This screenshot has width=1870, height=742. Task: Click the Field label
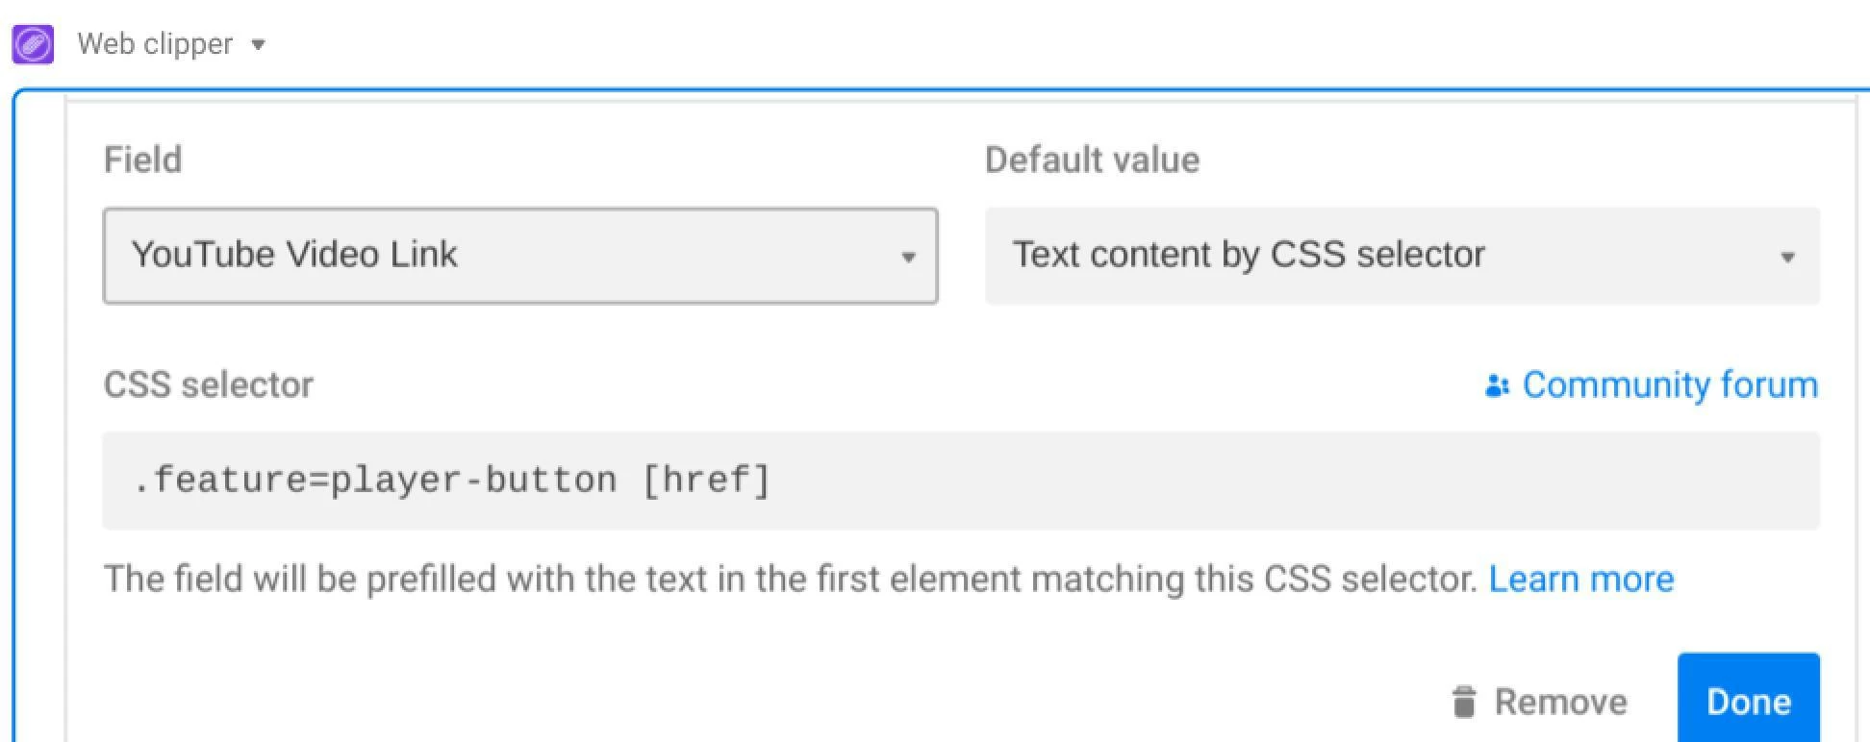click(142, 160)
